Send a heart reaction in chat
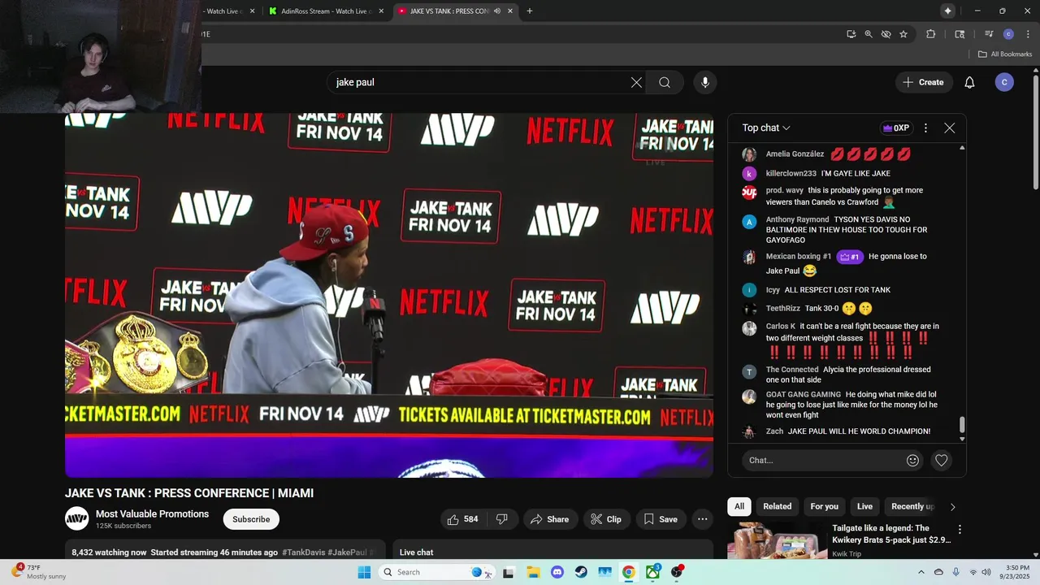This screenshot has width=1040, height=585. (941, 460)
